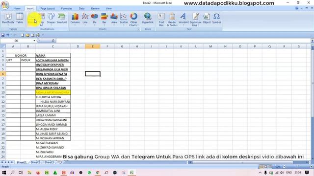
Task: Insert a Picture from file
Action: 32,19
